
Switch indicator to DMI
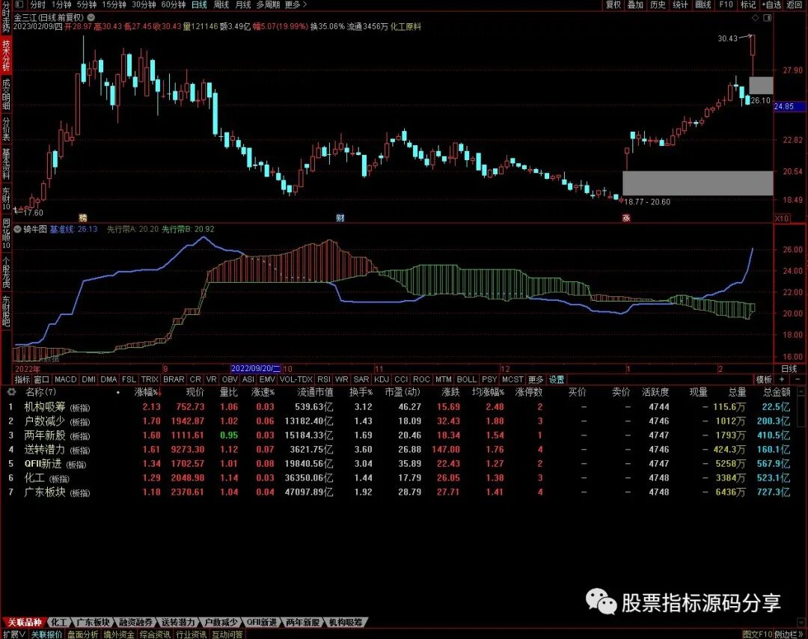pos(88,379)
